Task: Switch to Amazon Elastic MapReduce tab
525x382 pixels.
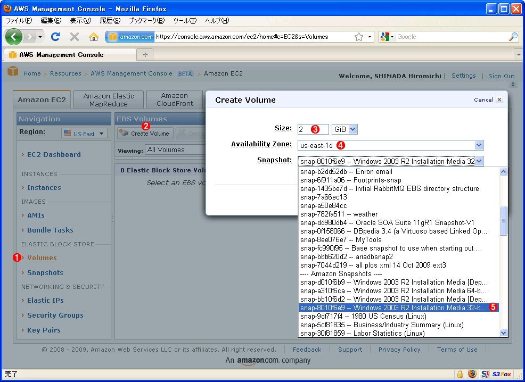Action: pyautogui.click(x=109, y=99)
